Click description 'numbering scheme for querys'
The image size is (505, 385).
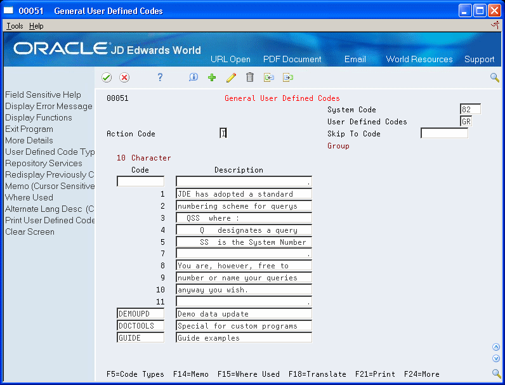click(244, 206)
